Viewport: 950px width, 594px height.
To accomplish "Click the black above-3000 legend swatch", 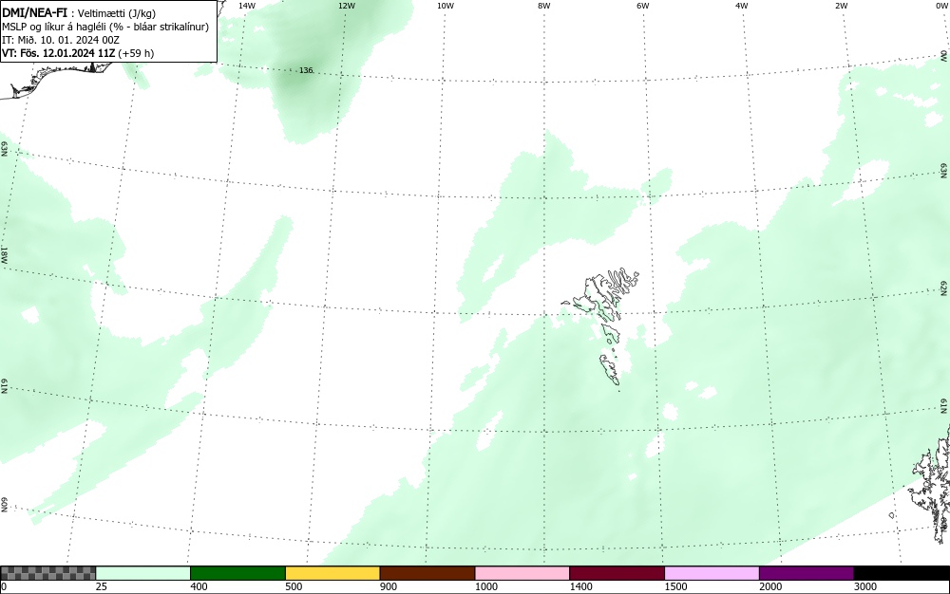I will pos(902,573).
